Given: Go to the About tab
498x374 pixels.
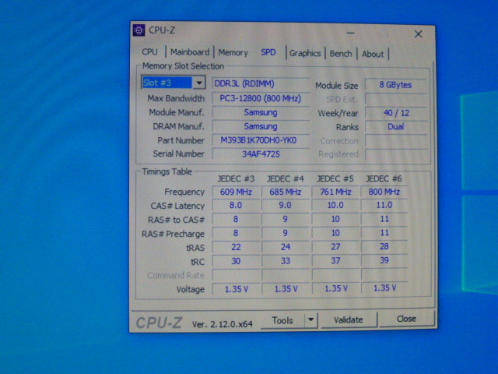Looking at the screenshot, I should (x=373, y=54).
